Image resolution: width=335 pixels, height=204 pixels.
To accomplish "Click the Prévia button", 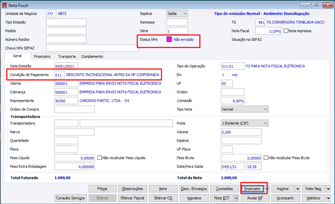I will (103, 189).
